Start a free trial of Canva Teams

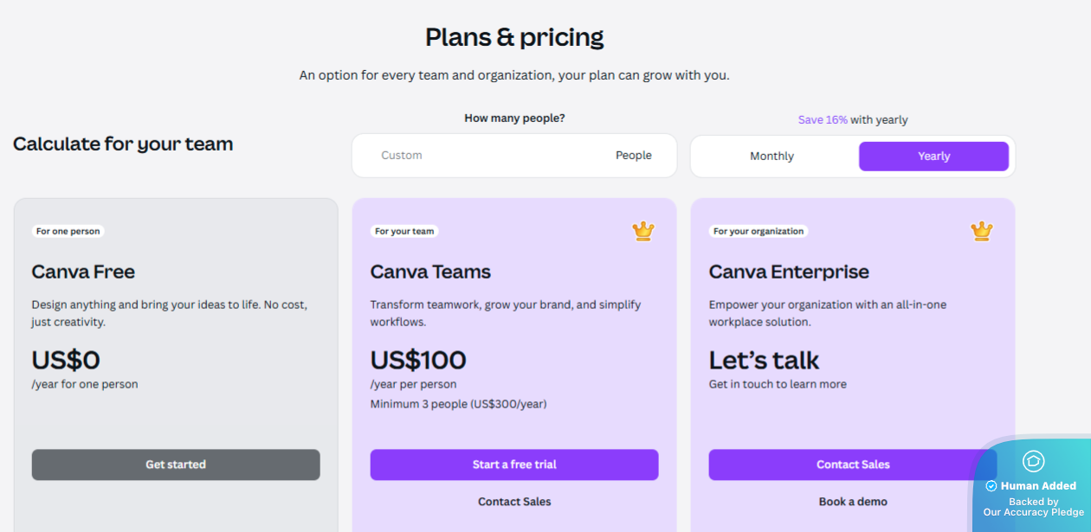click(514, 465)
